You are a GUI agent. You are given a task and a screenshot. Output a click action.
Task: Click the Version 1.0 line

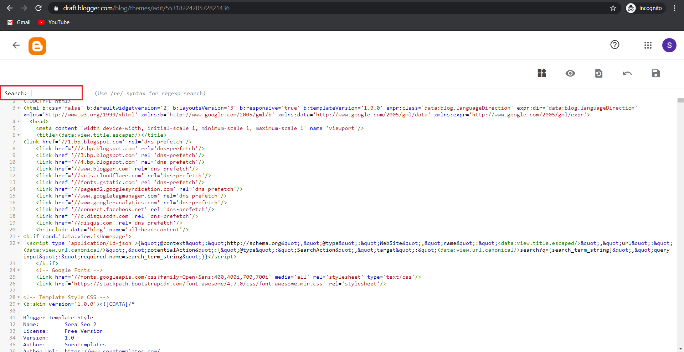click(49, 338)
